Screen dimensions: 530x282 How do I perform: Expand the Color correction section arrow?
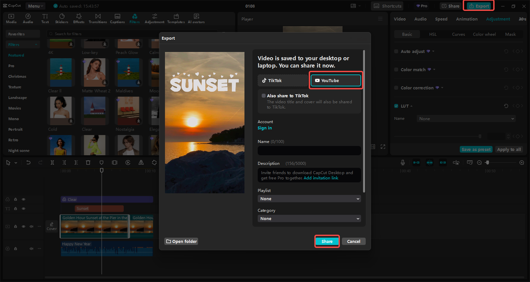(442, 88)
